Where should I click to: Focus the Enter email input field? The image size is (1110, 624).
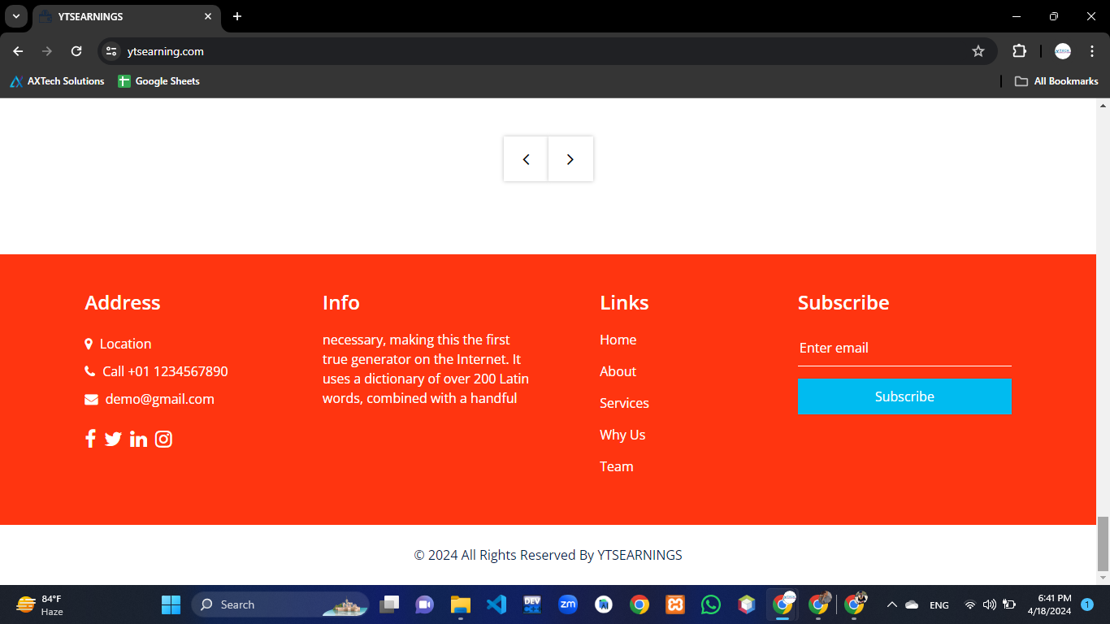(x=904, y=349)
